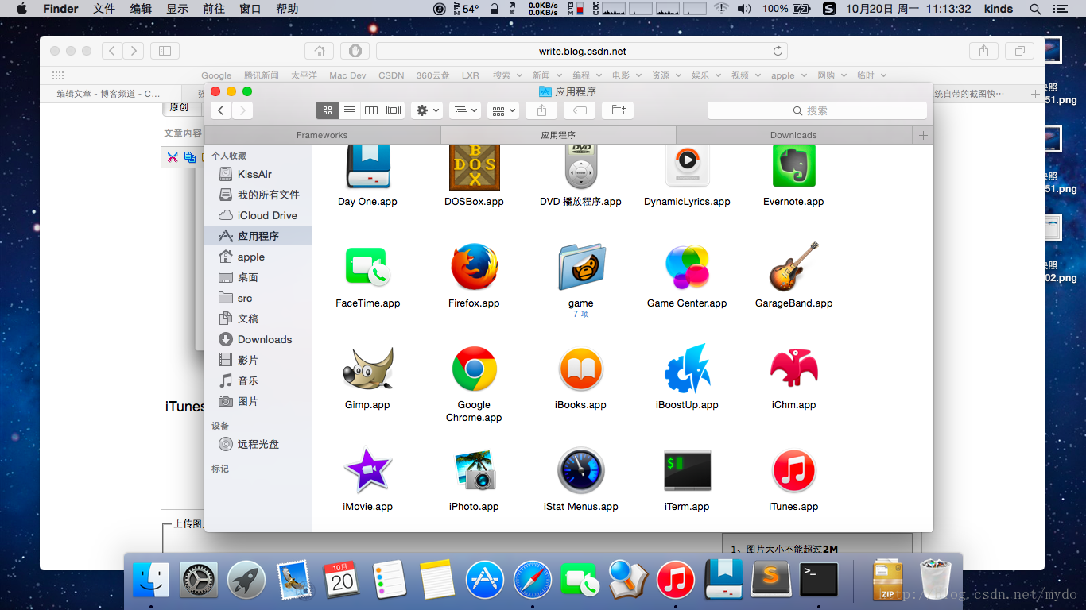Reload the Safari page
The height and width of the screenshot is (610, 1086).
[778, 51]
